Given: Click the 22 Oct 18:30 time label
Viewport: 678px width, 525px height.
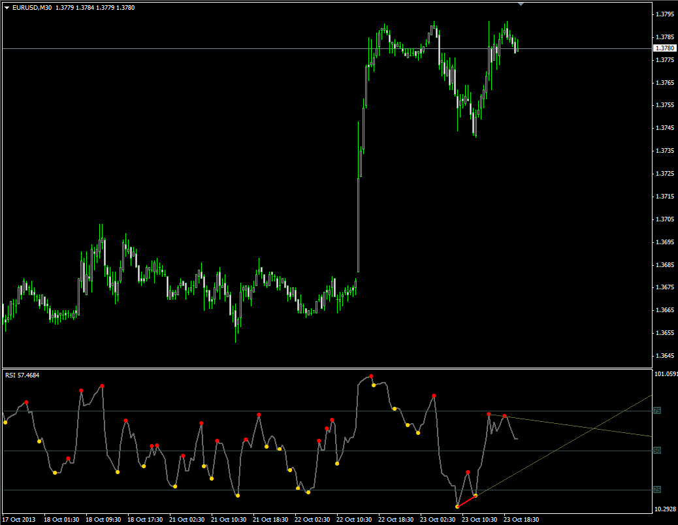Looking at the screenshot, I should [396, 519].
